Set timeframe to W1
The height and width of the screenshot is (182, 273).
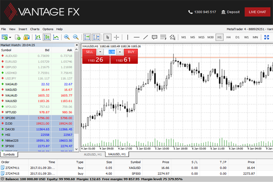pyautogui.click(x=246, y=37)
